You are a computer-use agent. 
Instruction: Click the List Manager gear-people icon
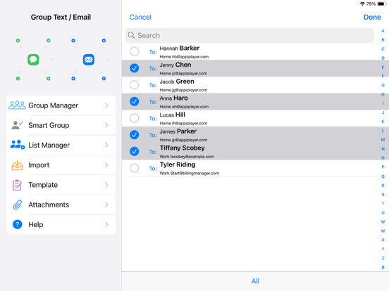pyautogui.click(x=18, y=145)
